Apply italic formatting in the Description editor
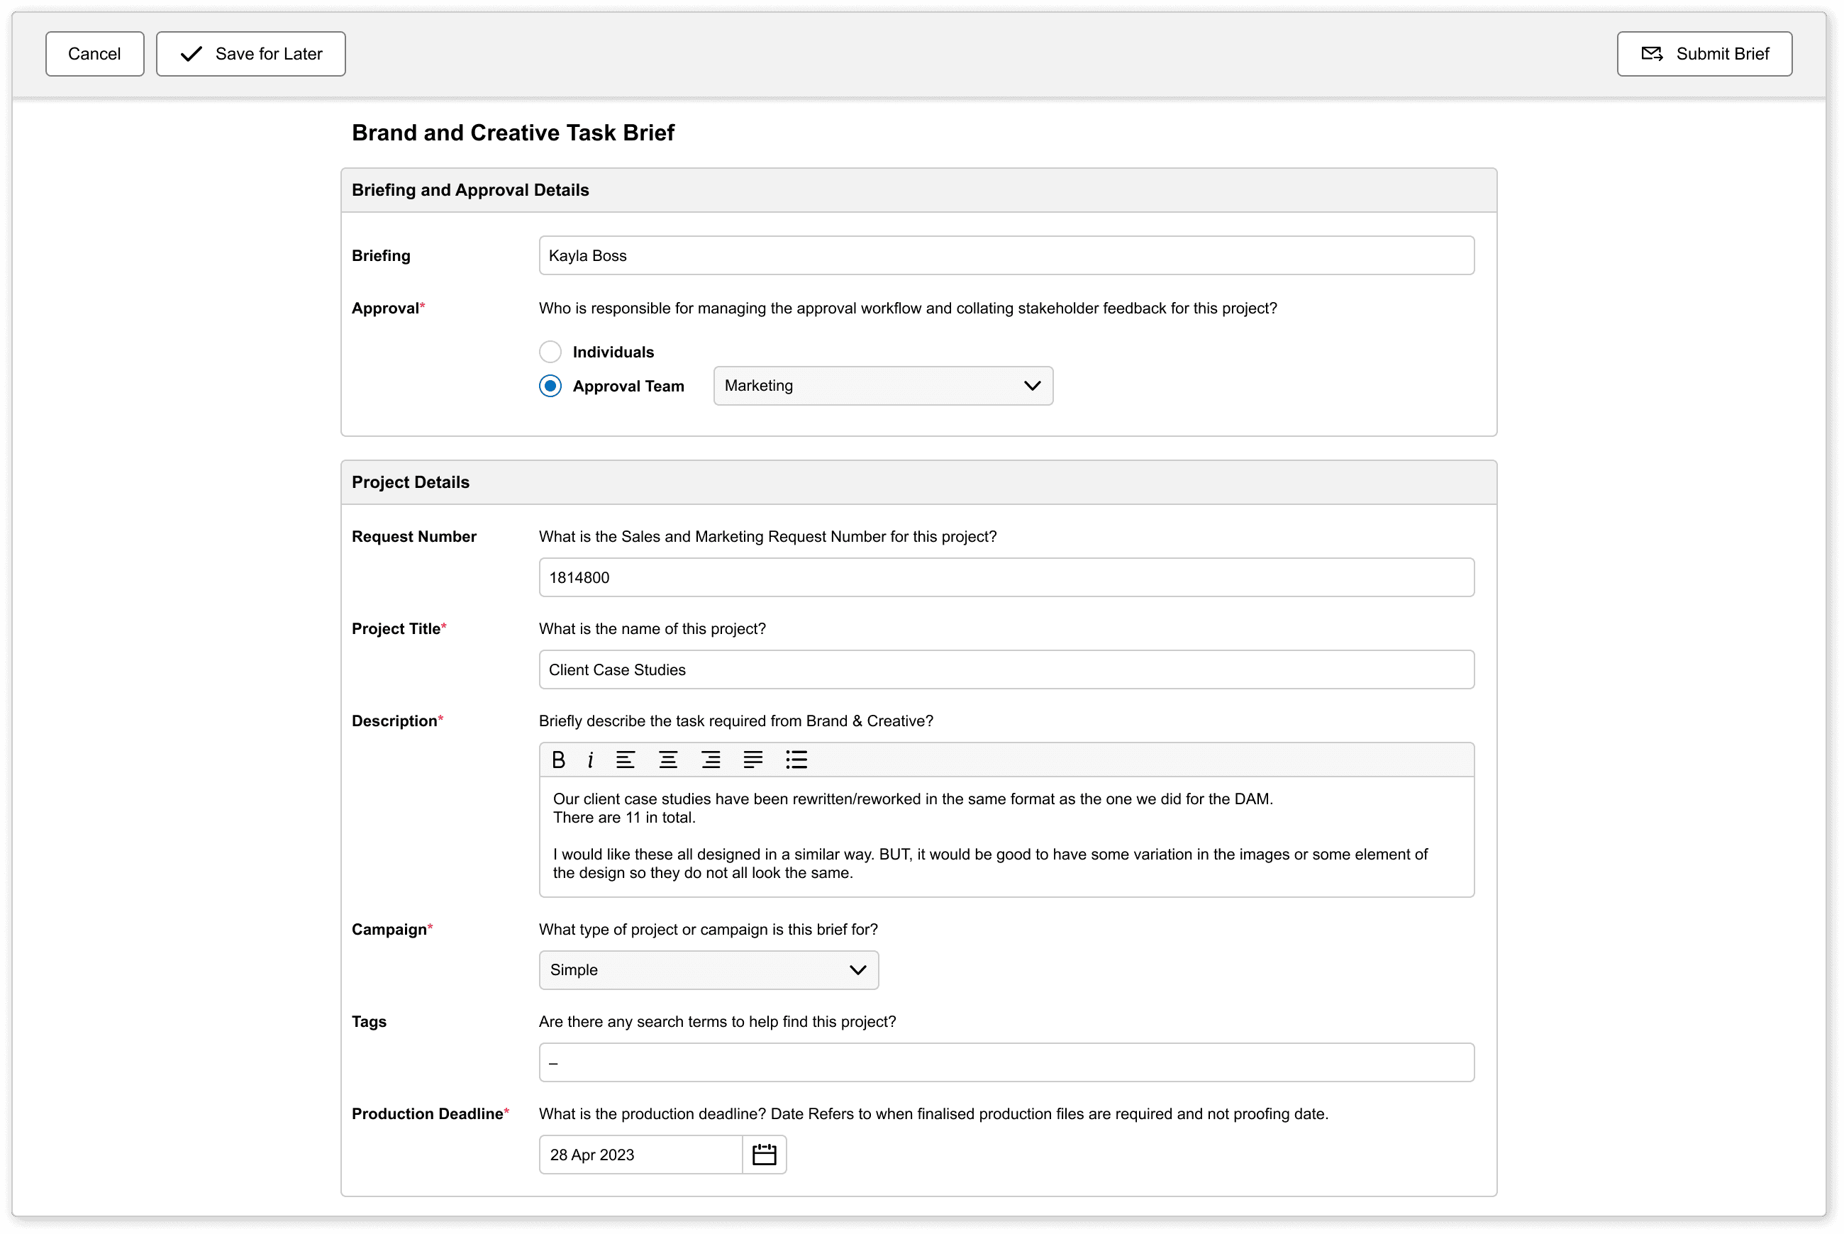This screenshot has width=1844, height=1234. point(590,760)
